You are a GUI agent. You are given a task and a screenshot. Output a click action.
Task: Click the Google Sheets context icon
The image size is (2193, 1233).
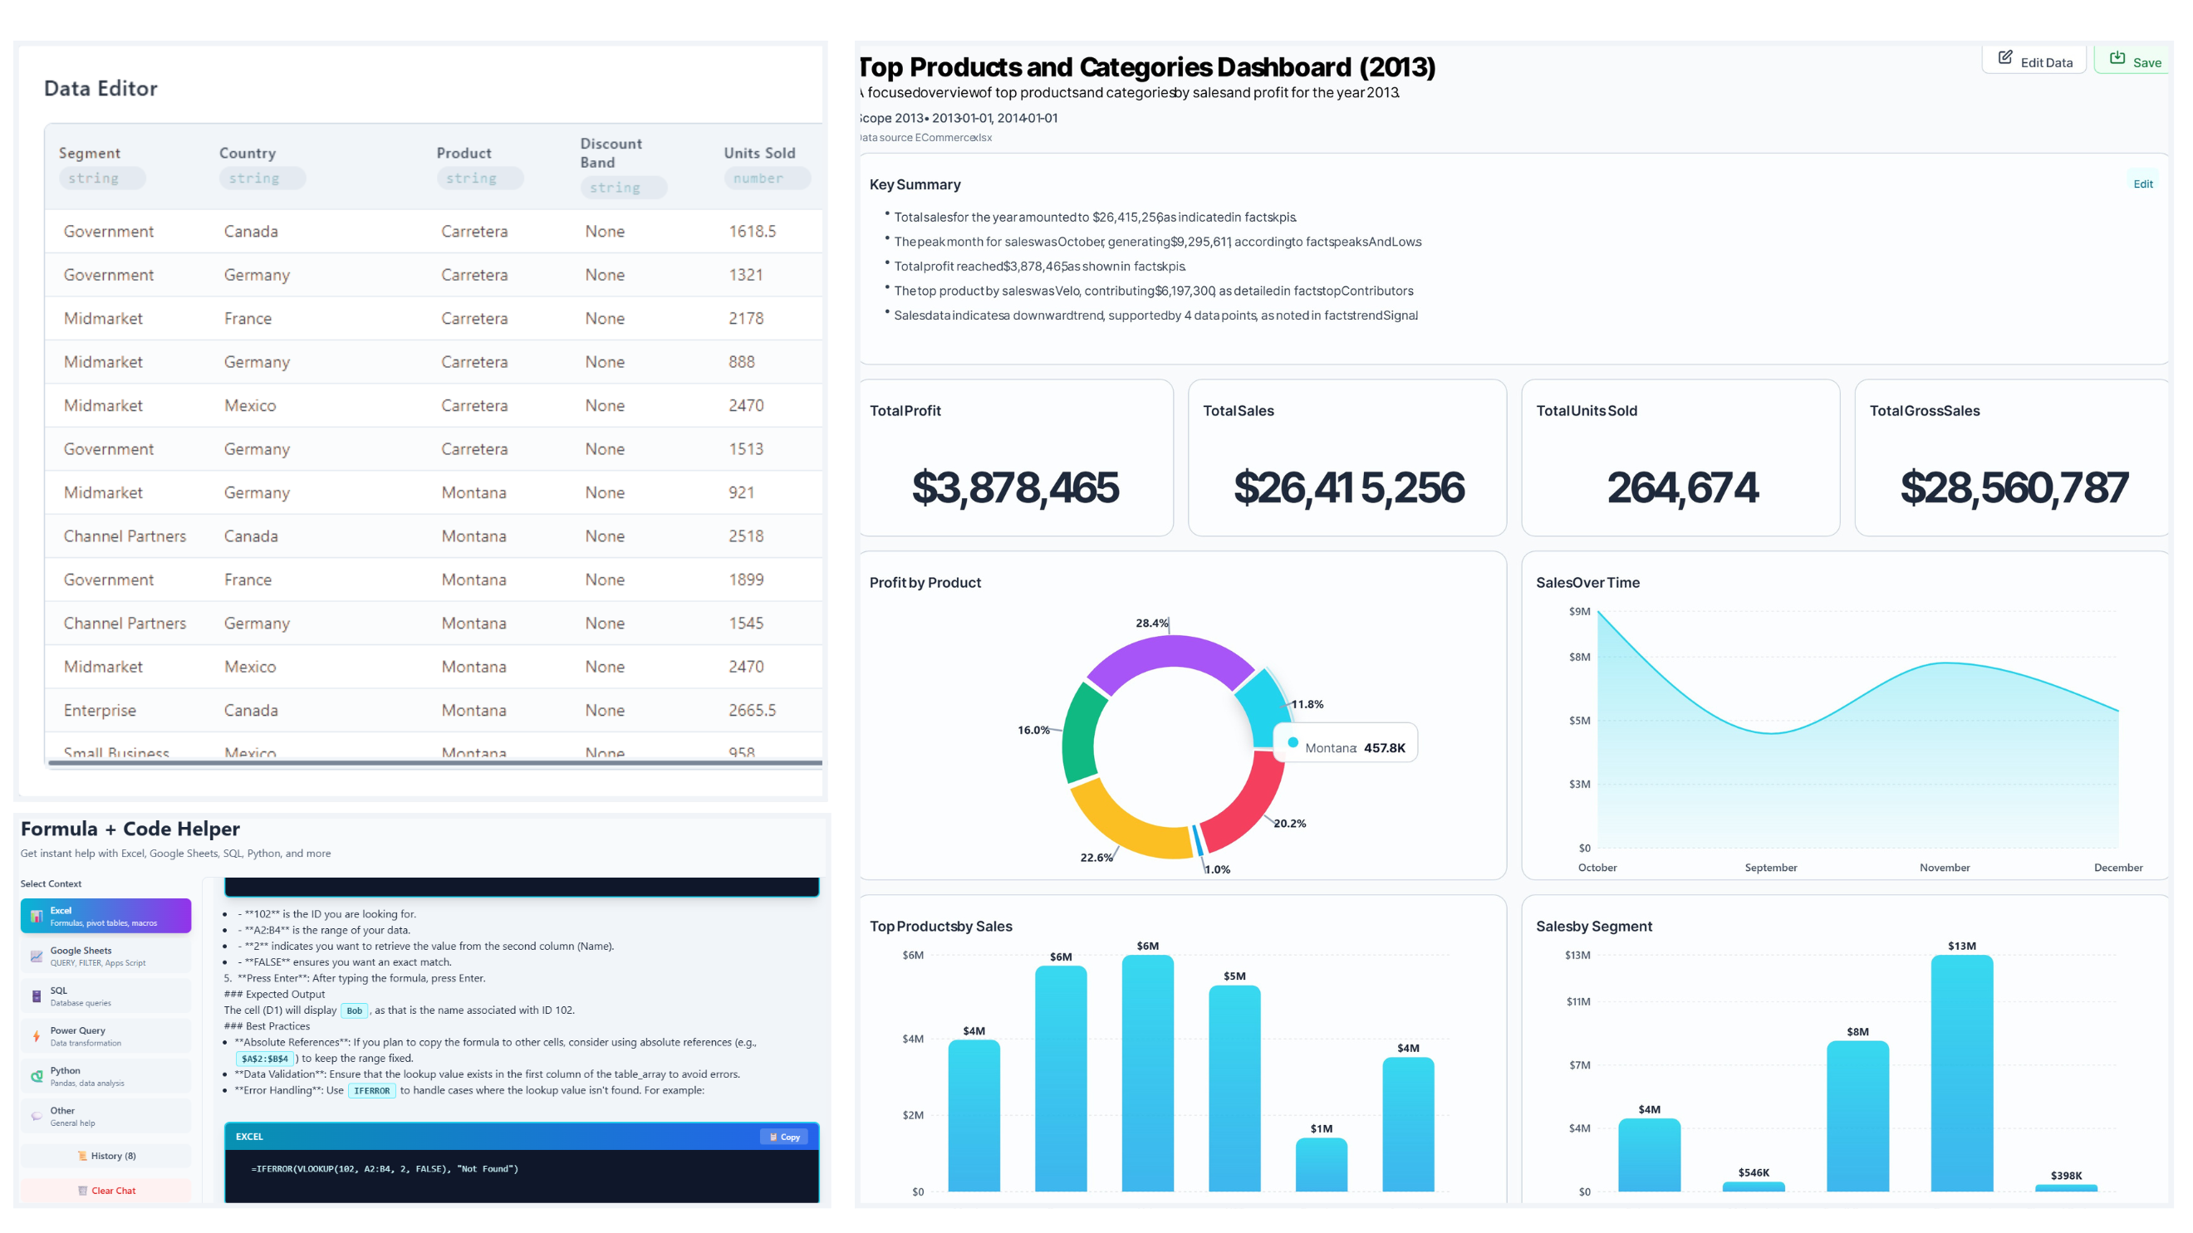click(36, 955)
